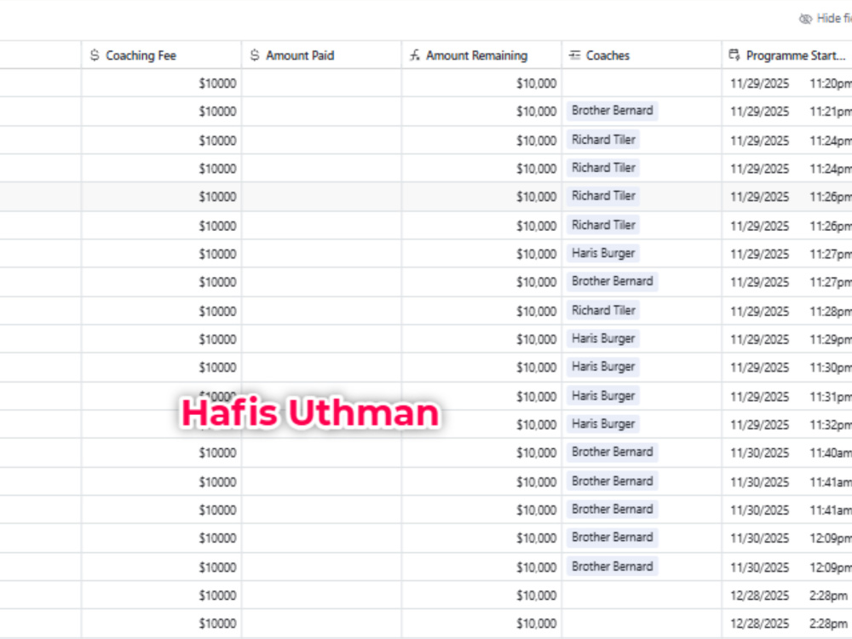
Task: Select the Haris Burger tag dated 11:27pm
Action: pyautogui.click(x=603, y=253)
